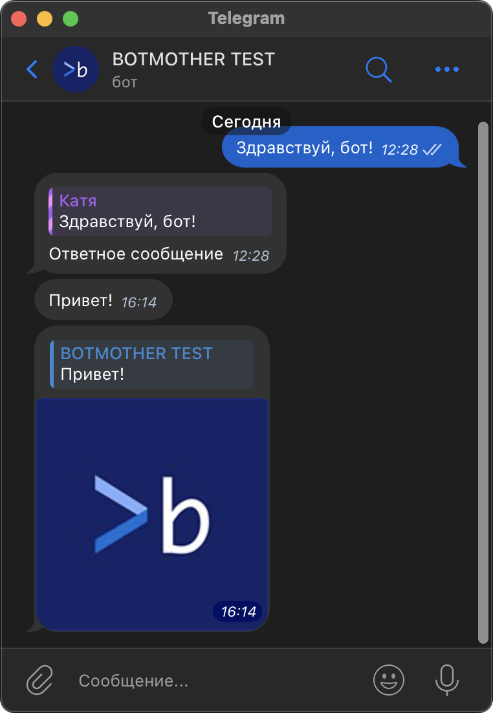The height and width of the screenshot is (713, 493).
Task: Close the Telegram window red button
Action: 19,19
